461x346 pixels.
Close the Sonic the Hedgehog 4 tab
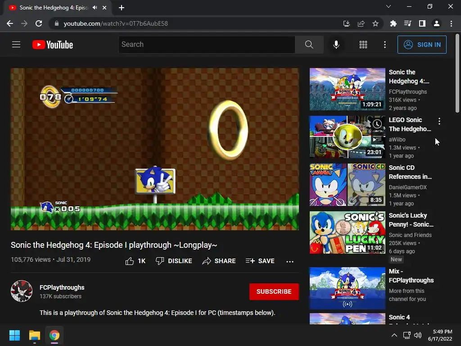(x=104, y=8)
